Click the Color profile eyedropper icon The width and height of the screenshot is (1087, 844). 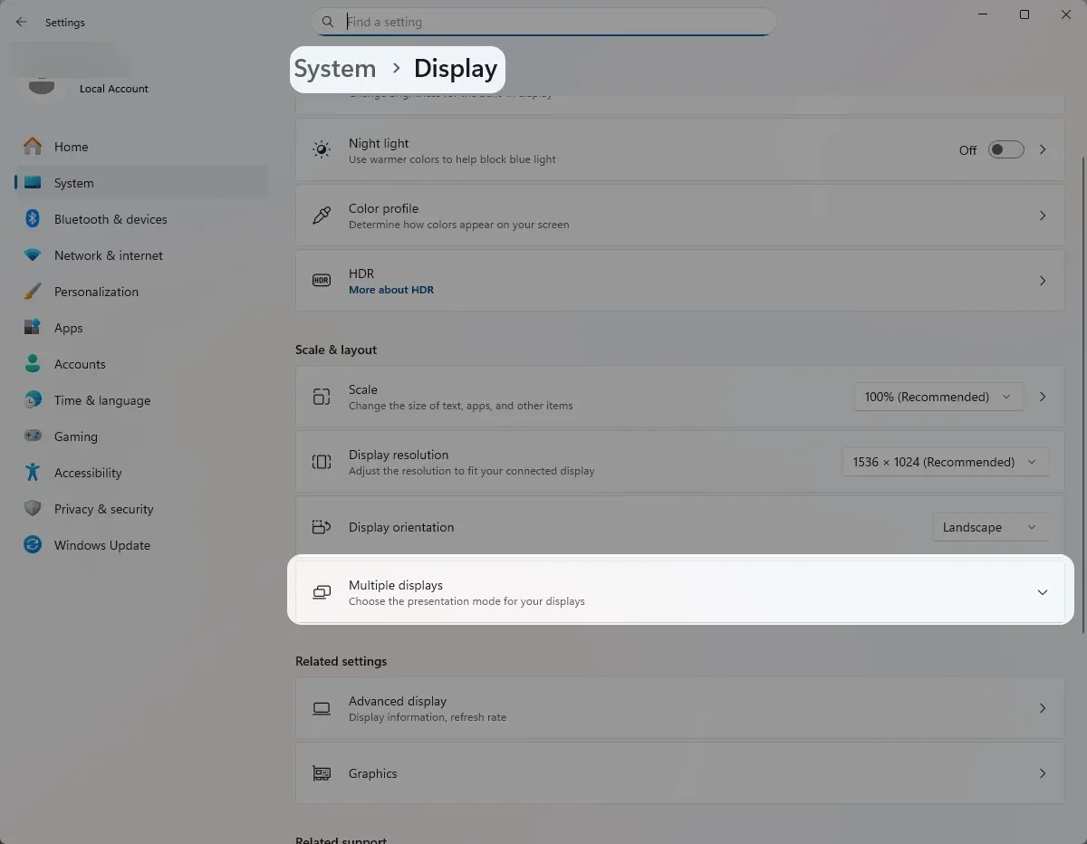coord(322,216)
